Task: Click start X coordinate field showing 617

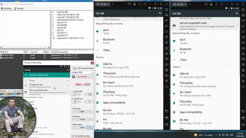Action: [75, 94]
